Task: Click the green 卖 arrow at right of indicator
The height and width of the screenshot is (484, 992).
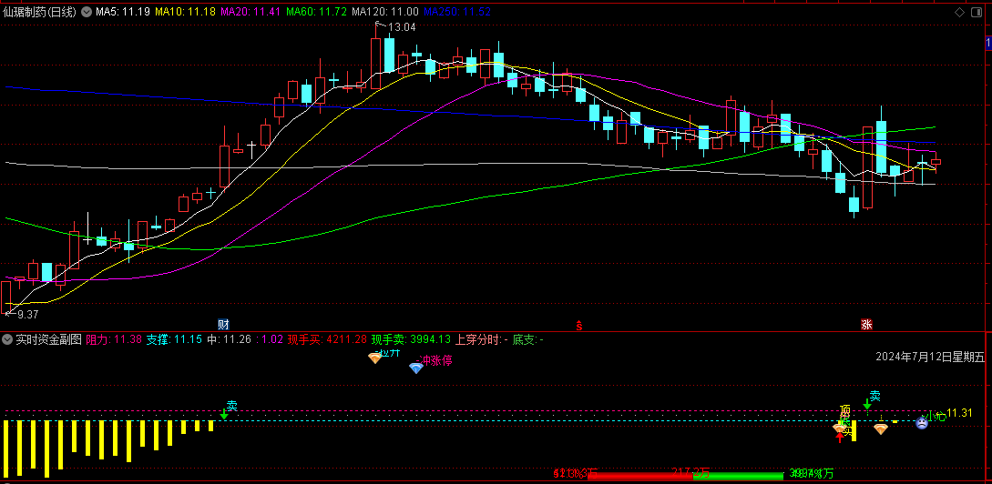Action: click(x=866, y=404)
